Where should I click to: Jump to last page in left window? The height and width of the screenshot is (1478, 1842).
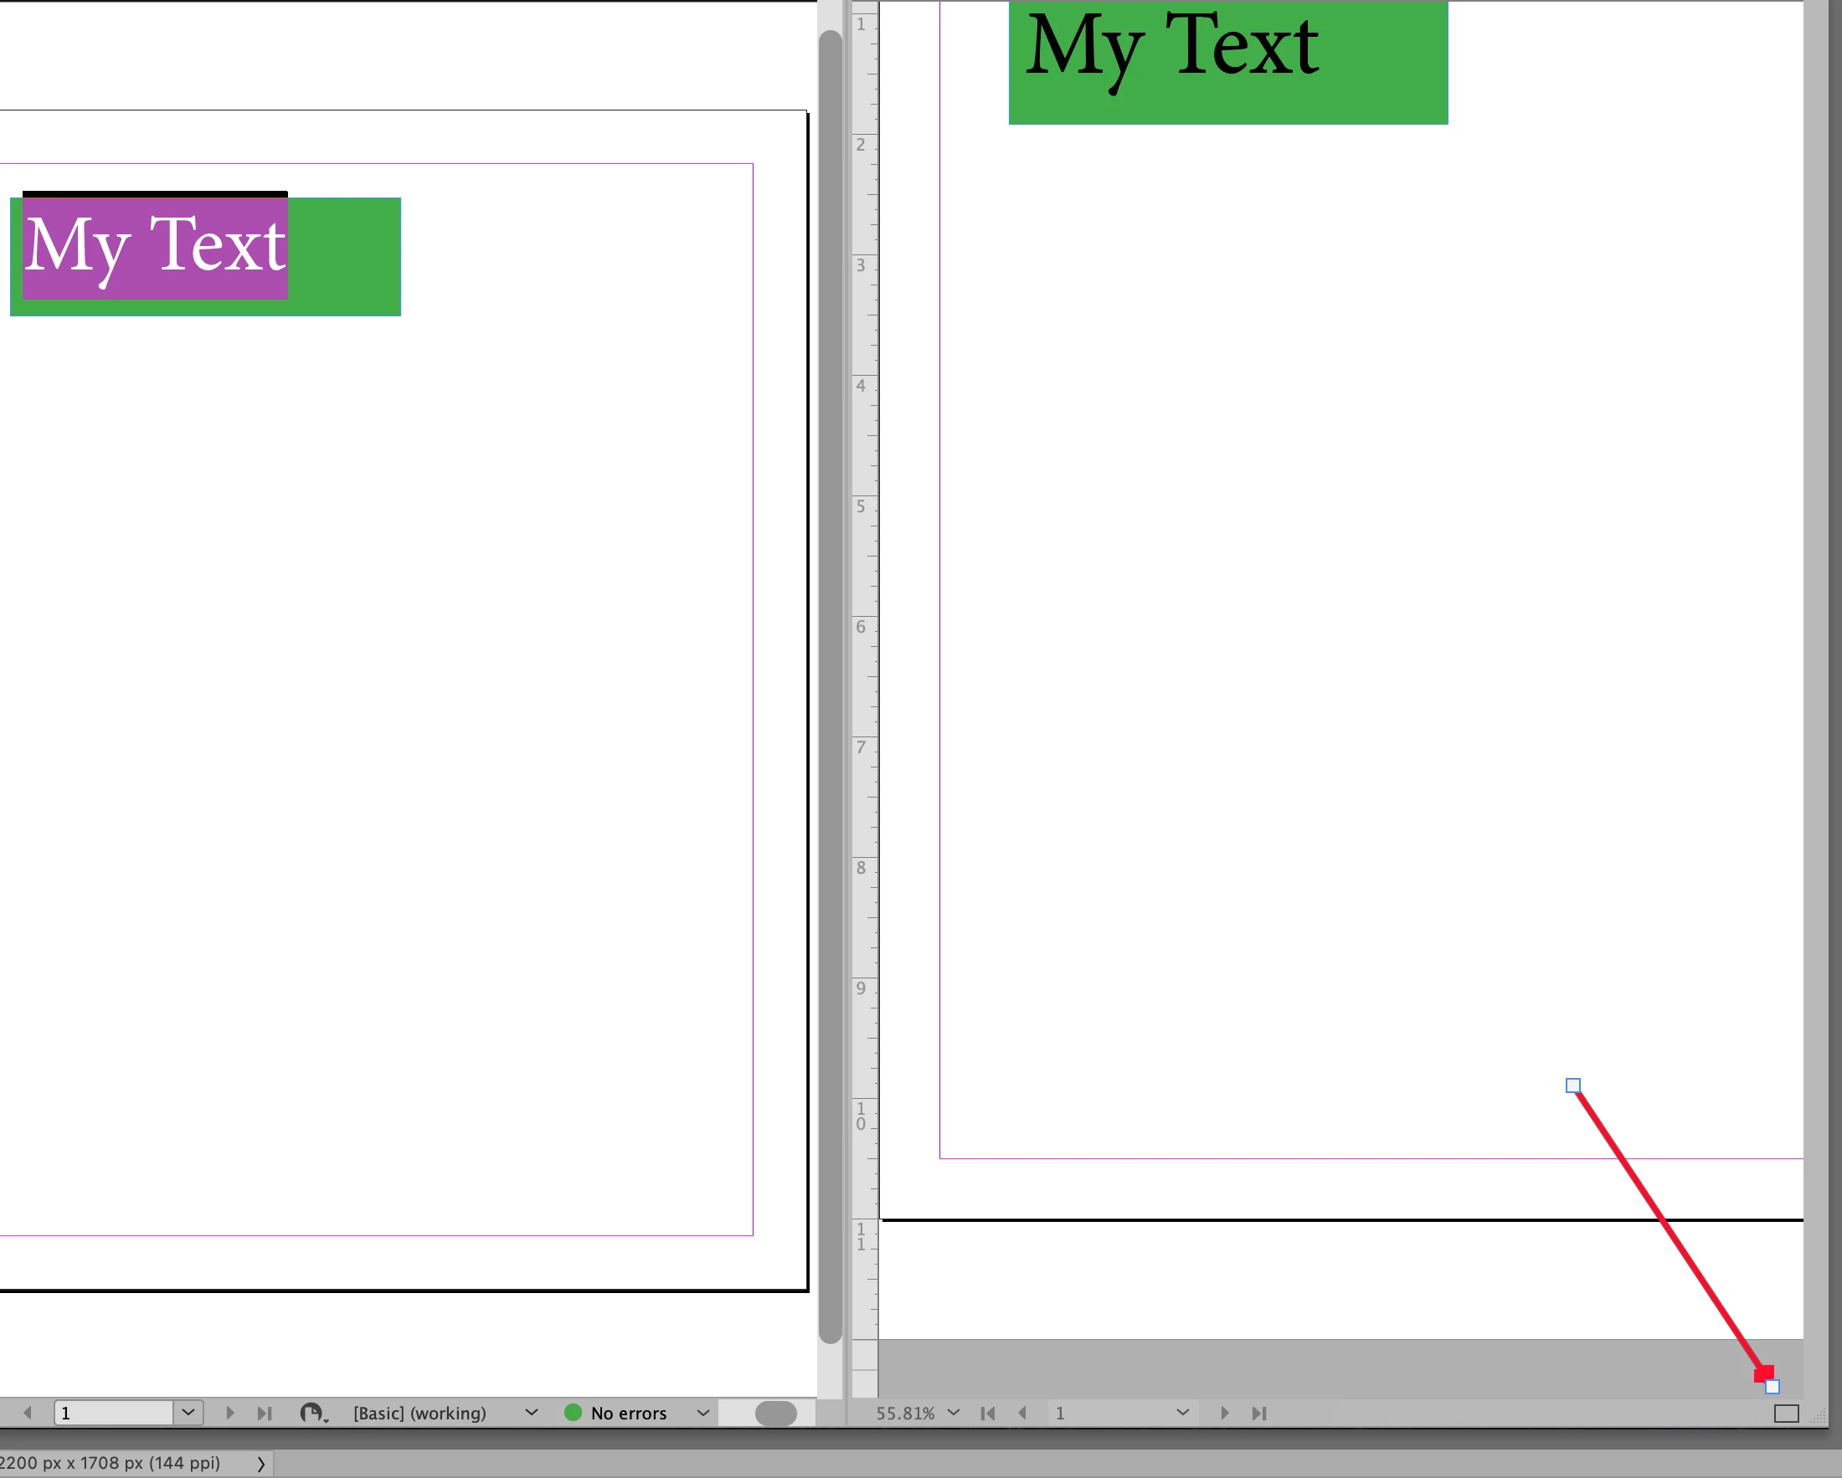[x=265, y=1413]
